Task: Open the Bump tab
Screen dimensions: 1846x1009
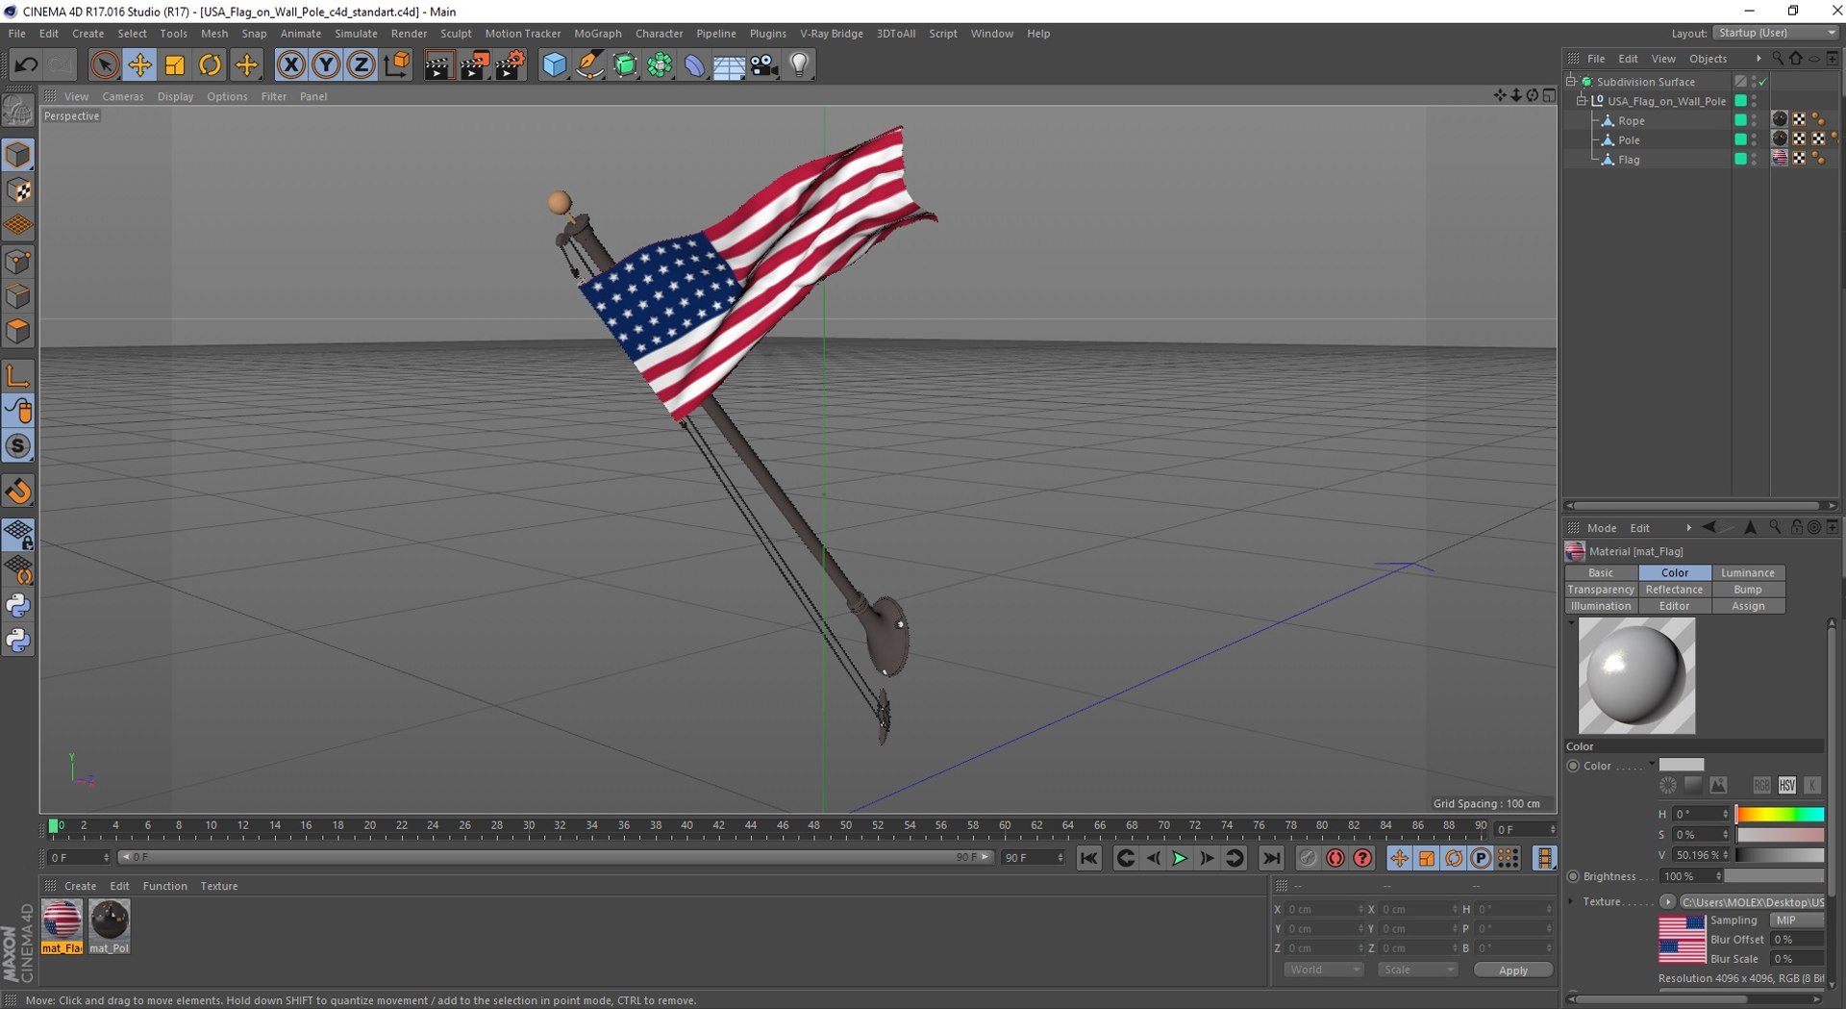Action: coord(1747,590)
